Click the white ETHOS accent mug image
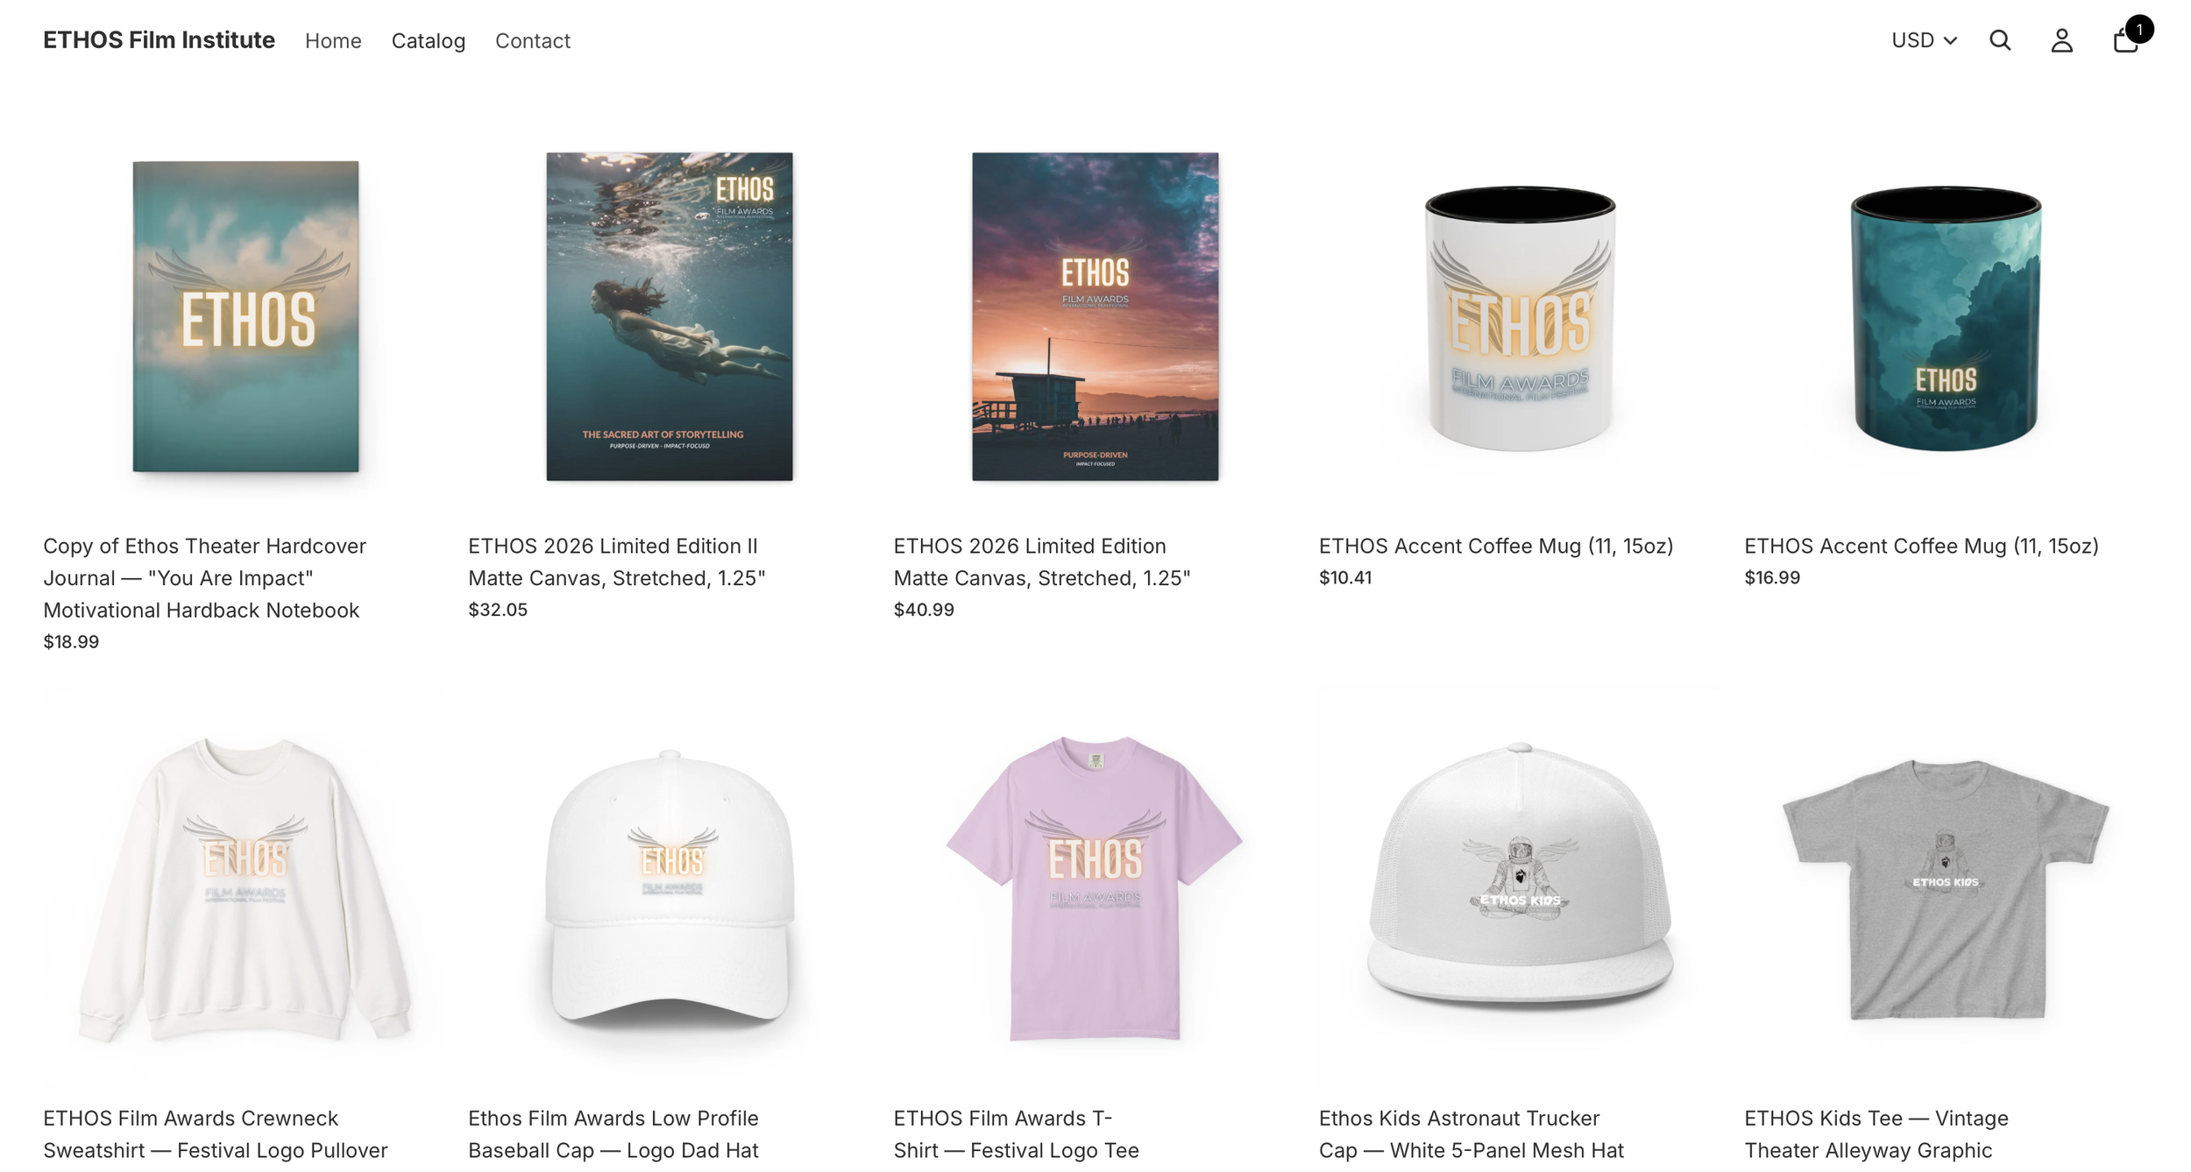This screenshot has width=2191, height=1172. pyautogui.click(x=1521, y=318)
